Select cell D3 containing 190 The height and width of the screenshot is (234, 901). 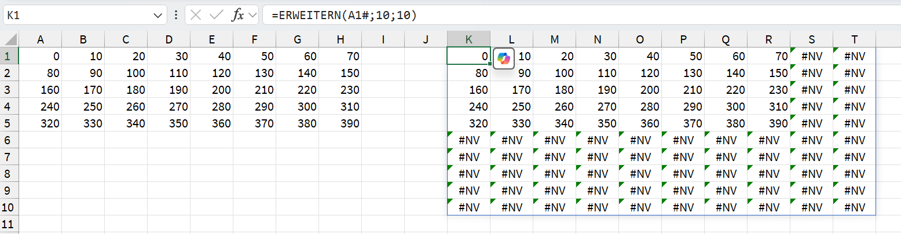(x=169, y=90)
